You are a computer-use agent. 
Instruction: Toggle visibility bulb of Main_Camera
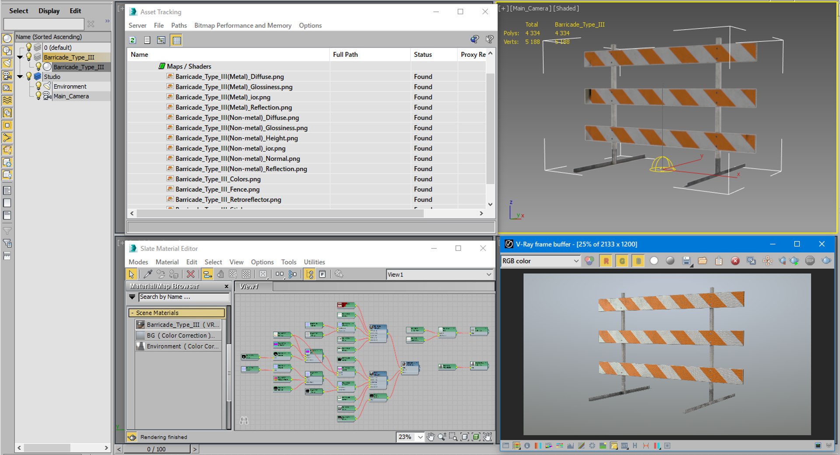click(38, 96)
